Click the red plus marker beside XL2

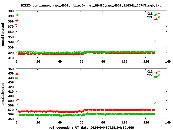159,71
